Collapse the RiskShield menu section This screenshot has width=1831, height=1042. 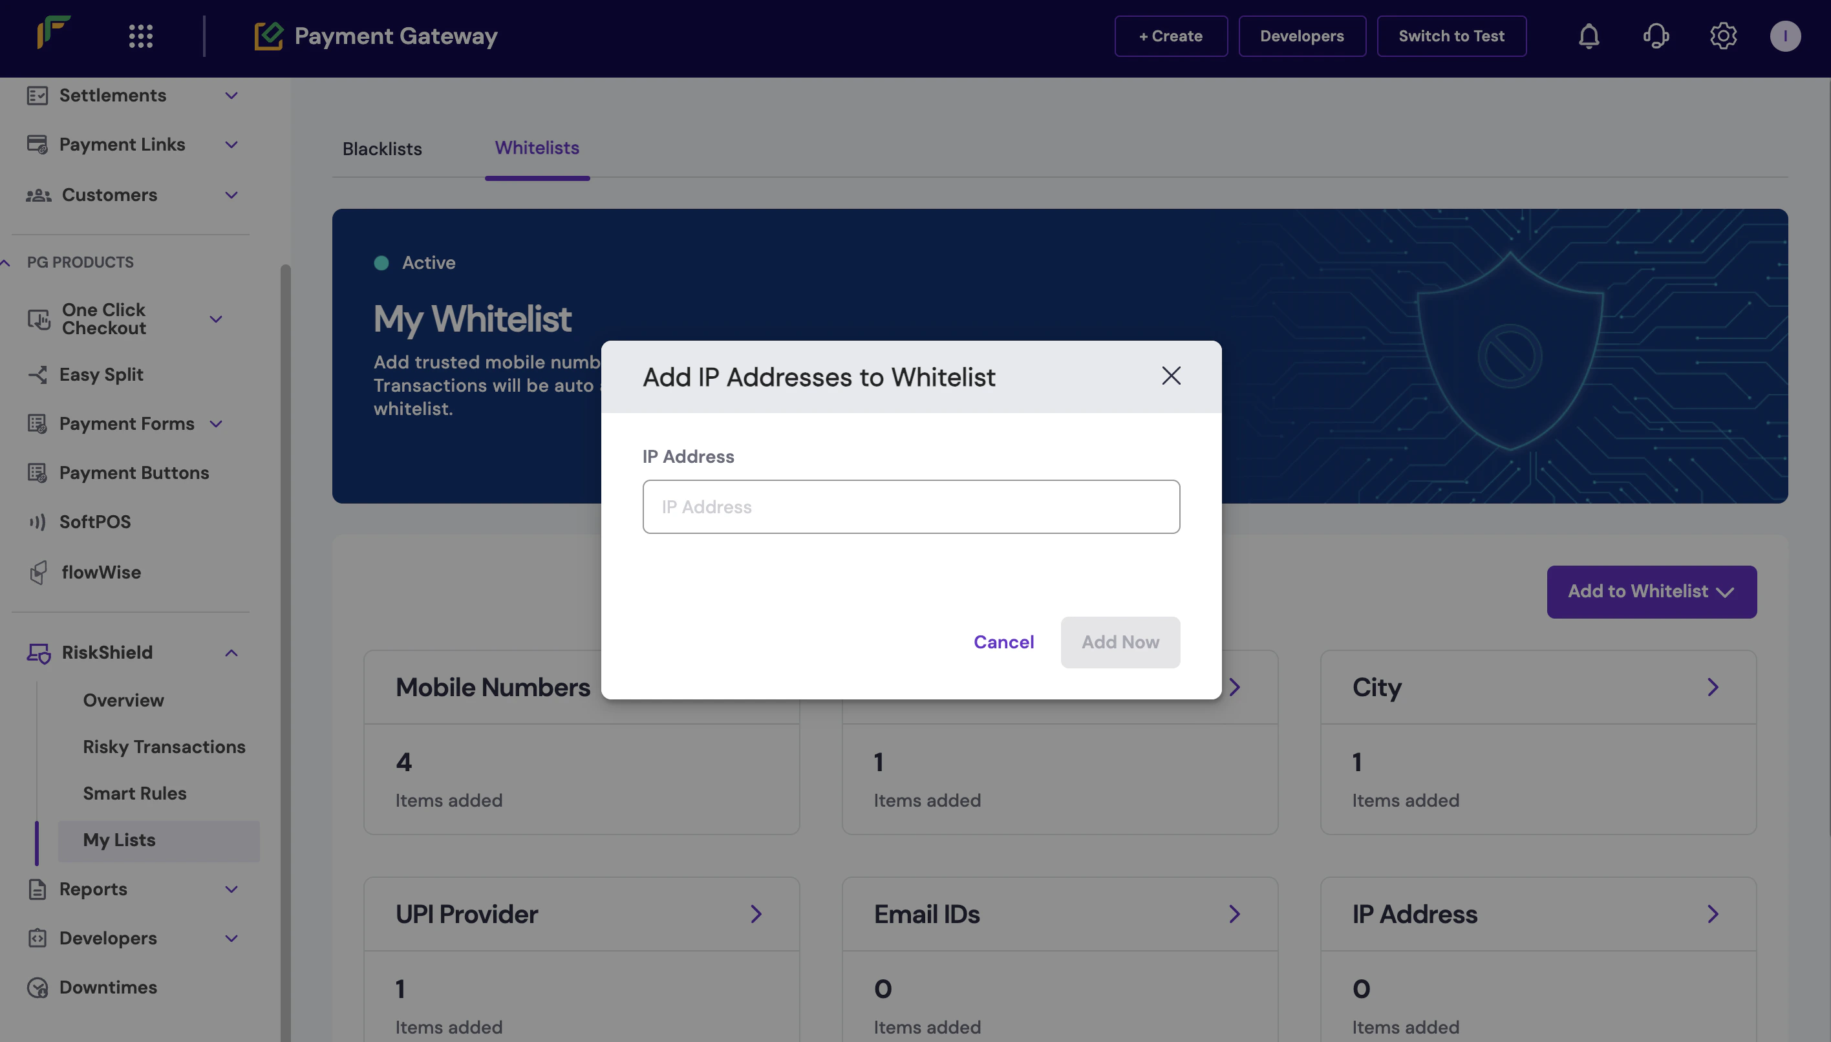click(231, 653)
